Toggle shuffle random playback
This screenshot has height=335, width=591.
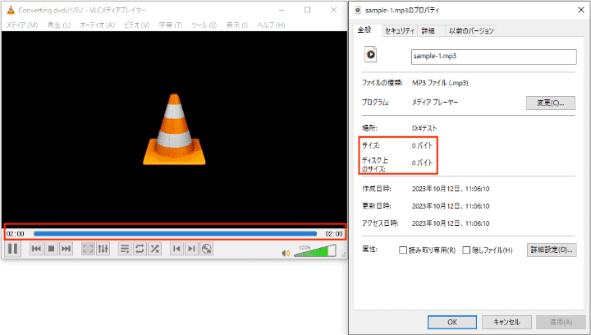(154, 249)
